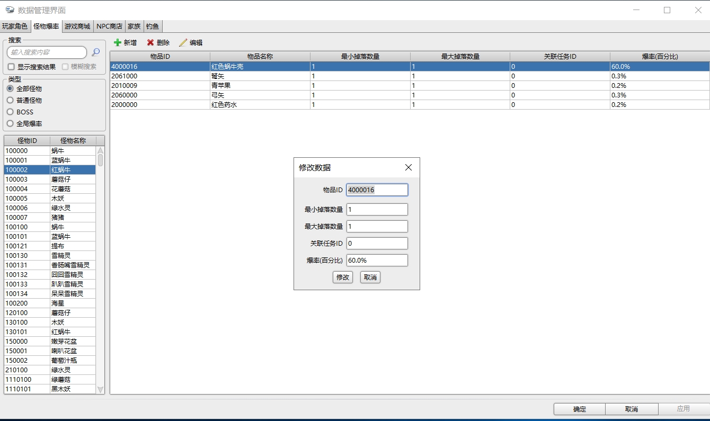Click the 爆率(百分比) input field in dialog
The height and width of the screenshot is (421, 710).
click(377, 260)
